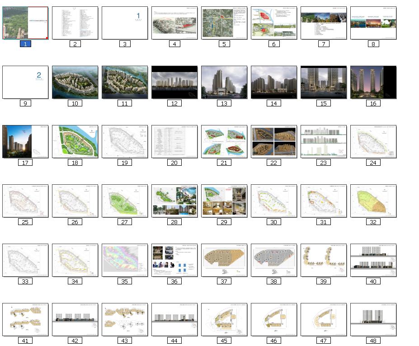This screenshot has width=419, height=346.
Task: Choose line-drawing site plan thumbnail 19
Action: point(125,141)
